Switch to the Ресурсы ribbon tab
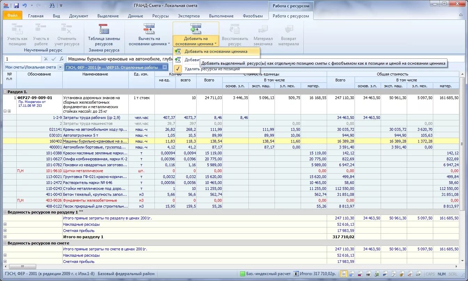 coord(160,16)
